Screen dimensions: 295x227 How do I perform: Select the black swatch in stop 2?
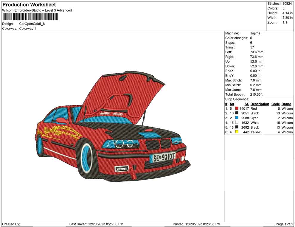[x=237, y=113]
